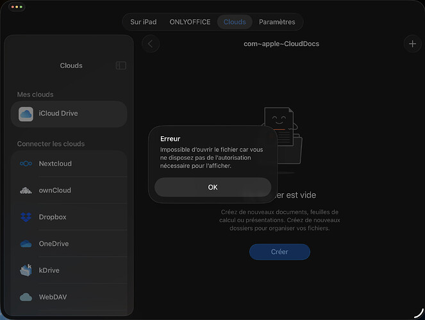Click the com~apple~CloudDocs folder title
425x320 pixels.
click(281, 44)
